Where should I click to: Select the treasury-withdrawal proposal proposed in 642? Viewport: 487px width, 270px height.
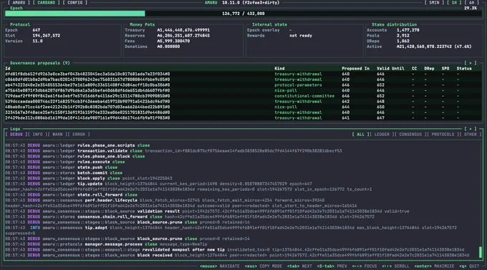(x=243, y=102)
